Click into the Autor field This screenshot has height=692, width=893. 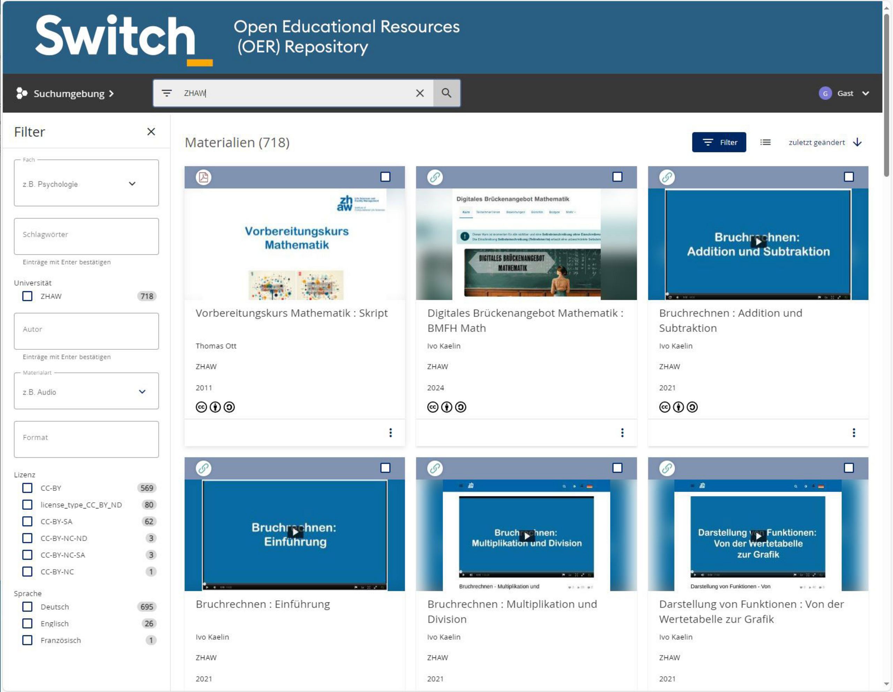pyautogui.click(x=86, y=331)
